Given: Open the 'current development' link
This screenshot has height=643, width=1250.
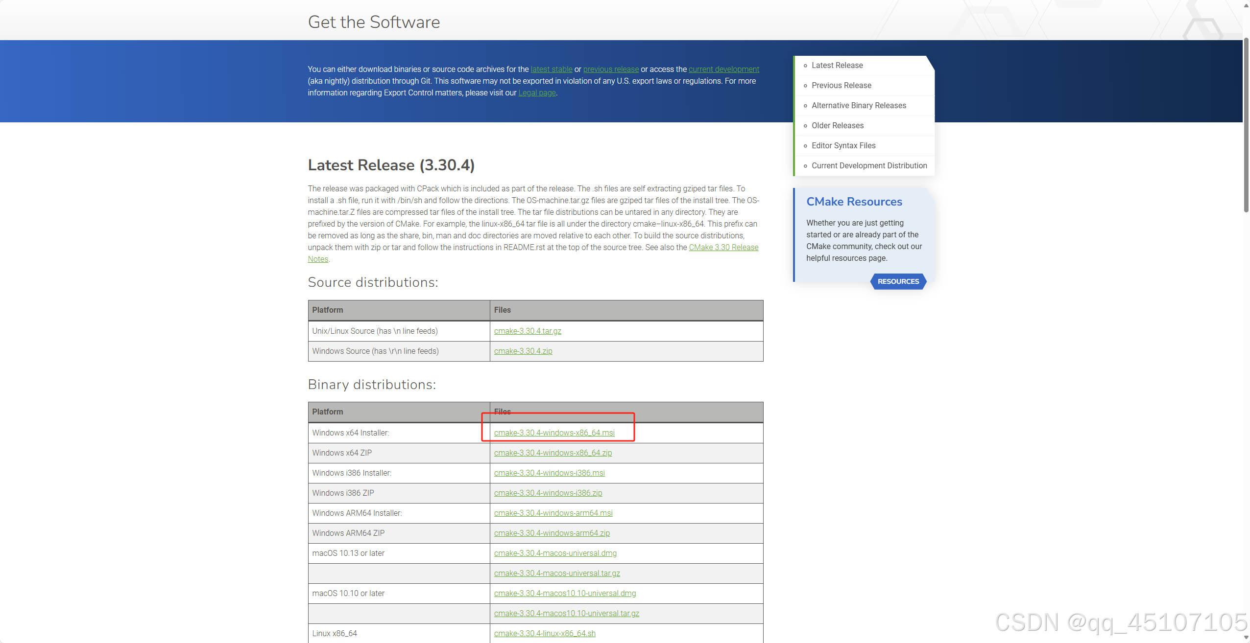Looking at the screenshot, I should (723, 69).
